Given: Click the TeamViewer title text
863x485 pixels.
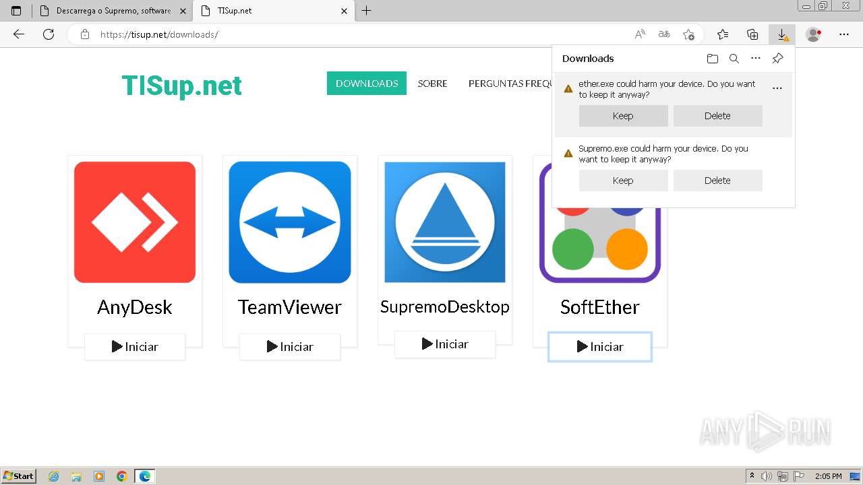Looking at the screenshot, I should pyautogui.click(x=290, y=307).
